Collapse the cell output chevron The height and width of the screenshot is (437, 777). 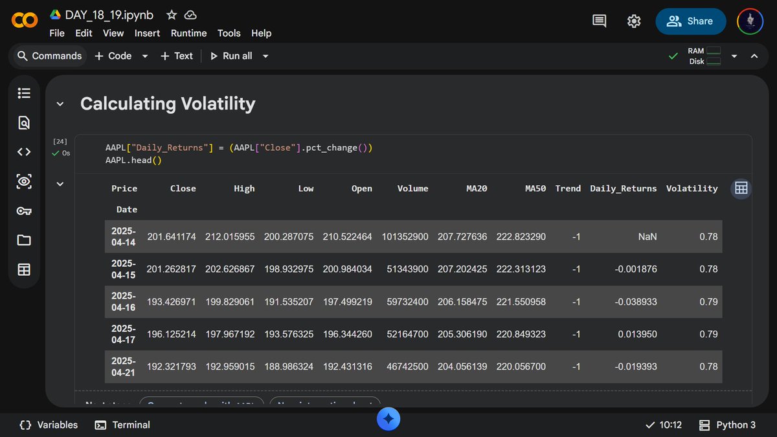click(x=60, y=184)
